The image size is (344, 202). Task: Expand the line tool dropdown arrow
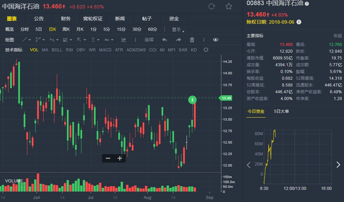[30, 40]
